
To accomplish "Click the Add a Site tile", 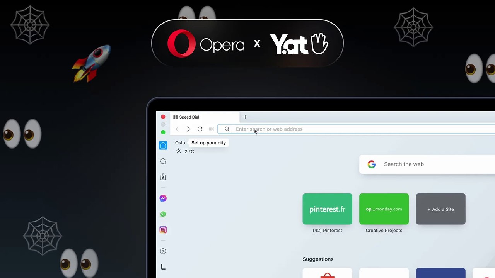I will (x=441, y=209).
